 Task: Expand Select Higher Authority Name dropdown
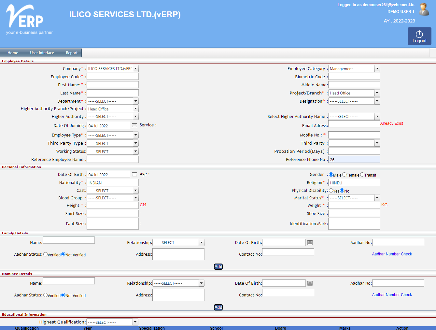[354, 116]
